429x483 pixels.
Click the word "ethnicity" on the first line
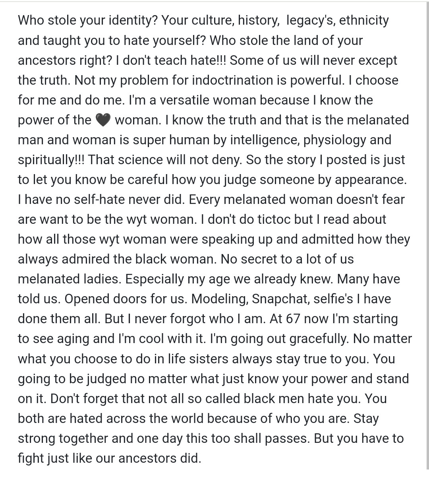(364, 20)
